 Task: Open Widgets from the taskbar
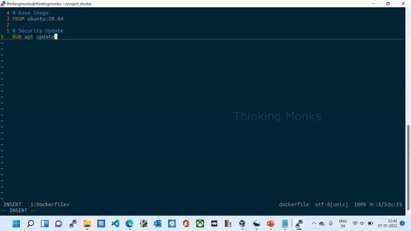point(44,224)
